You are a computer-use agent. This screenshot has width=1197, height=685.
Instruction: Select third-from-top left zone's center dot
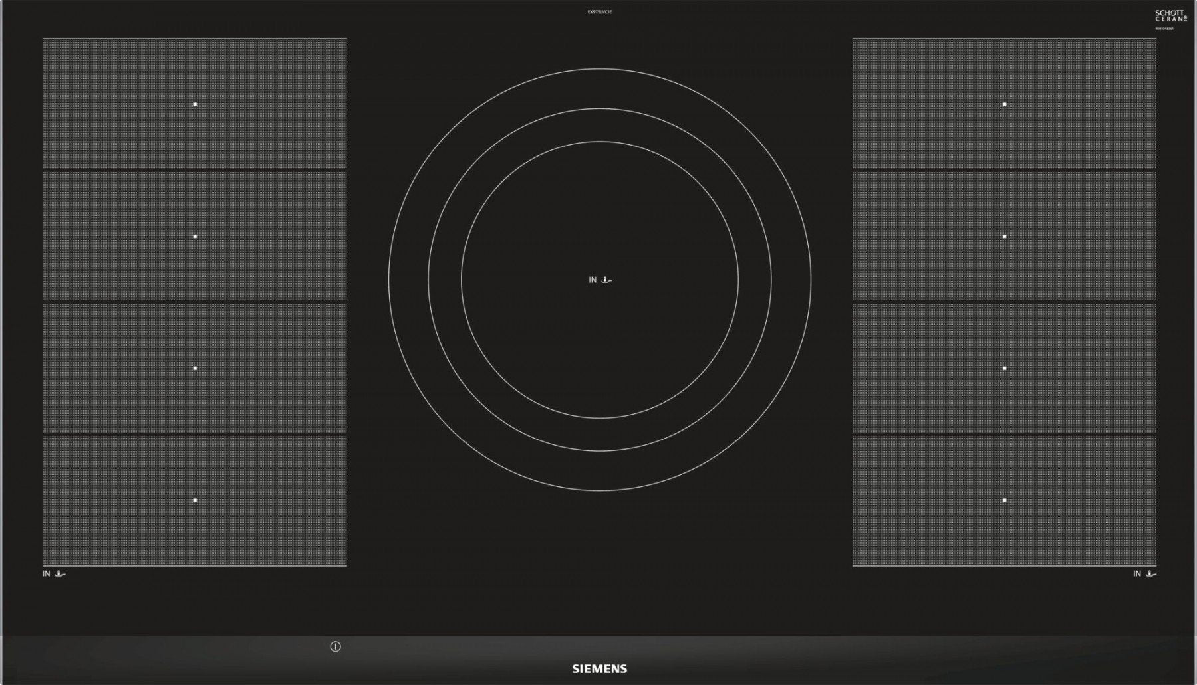click(x=195, y=368)
